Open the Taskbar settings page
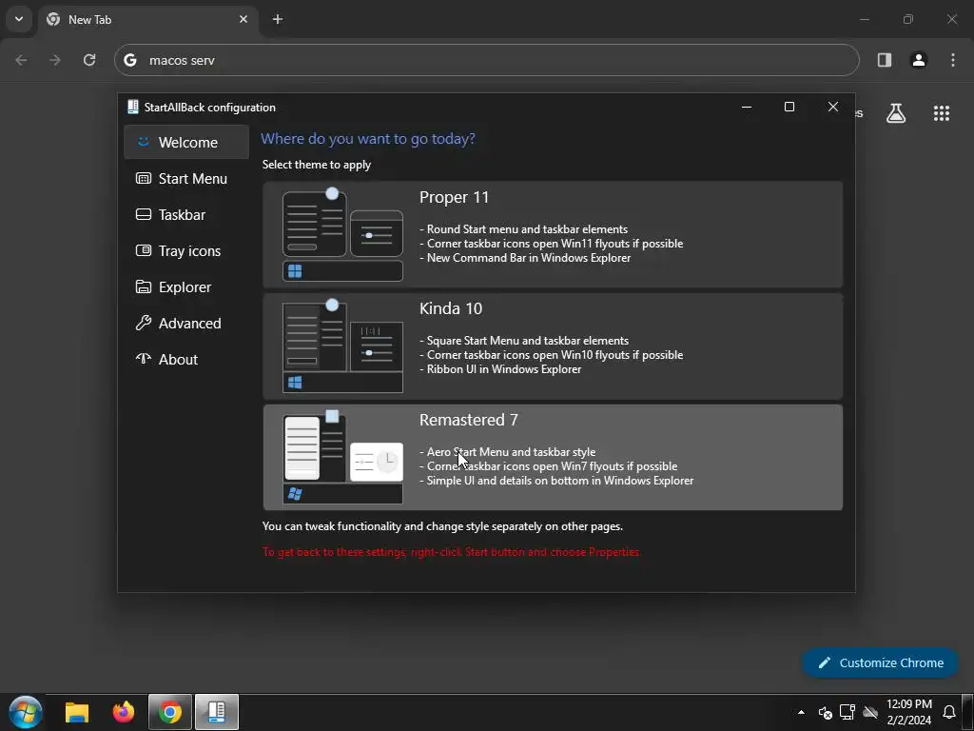The image size is (974, 731). pos(186,214)
